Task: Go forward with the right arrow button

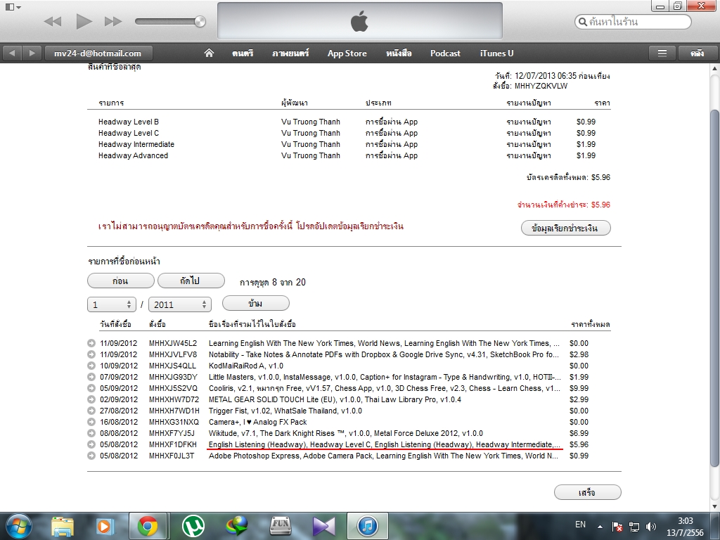Action: pyautogui.click(x=32, y=53)
